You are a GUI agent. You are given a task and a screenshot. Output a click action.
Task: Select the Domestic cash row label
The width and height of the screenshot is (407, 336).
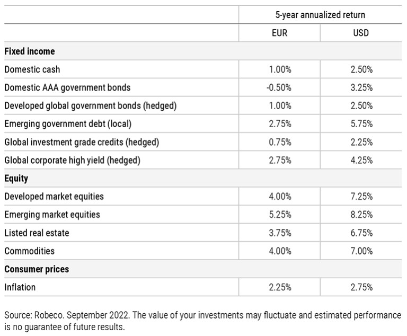pyautogui.click(x=32, y=69)
